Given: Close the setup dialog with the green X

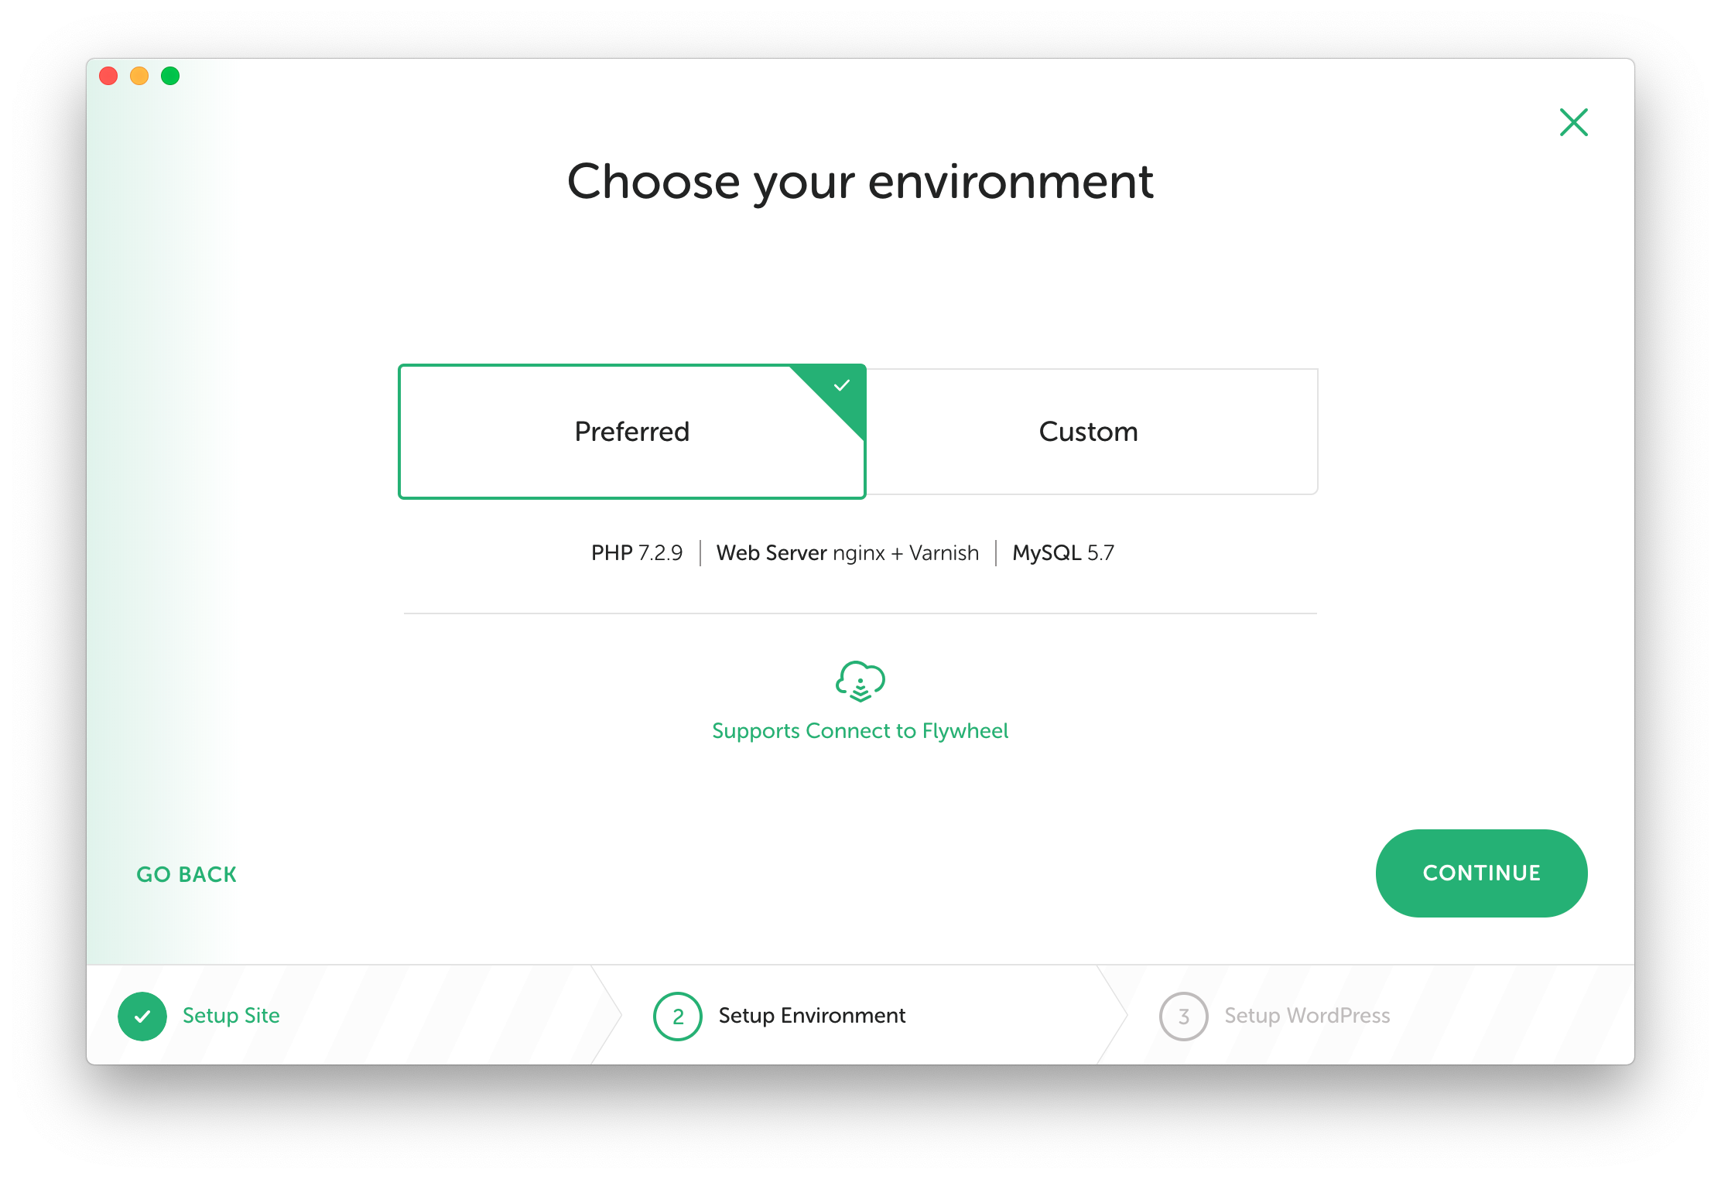Looking at the screenshot, I should click(x=1573, y=122).
